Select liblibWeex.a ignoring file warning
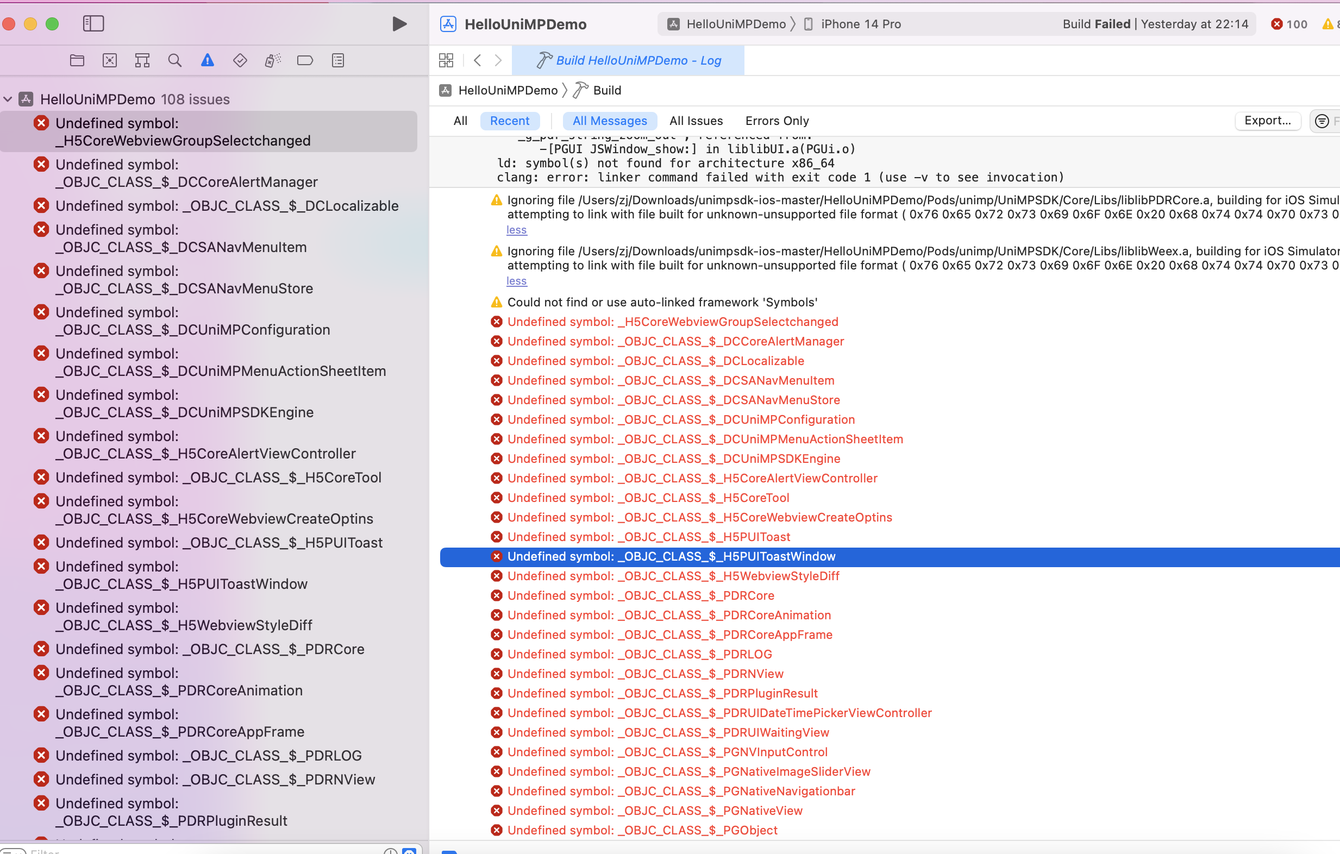This screenshot has width=1340, height=854. point(915,258)
